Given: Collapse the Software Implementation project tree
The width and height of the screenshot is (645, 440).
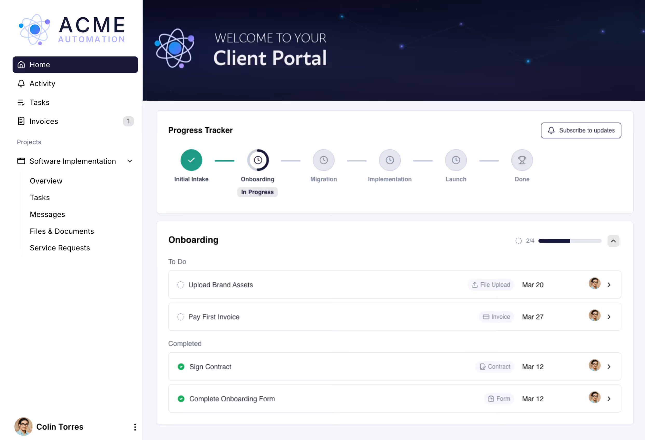Looking at the screenshot, I should (130, 161).
